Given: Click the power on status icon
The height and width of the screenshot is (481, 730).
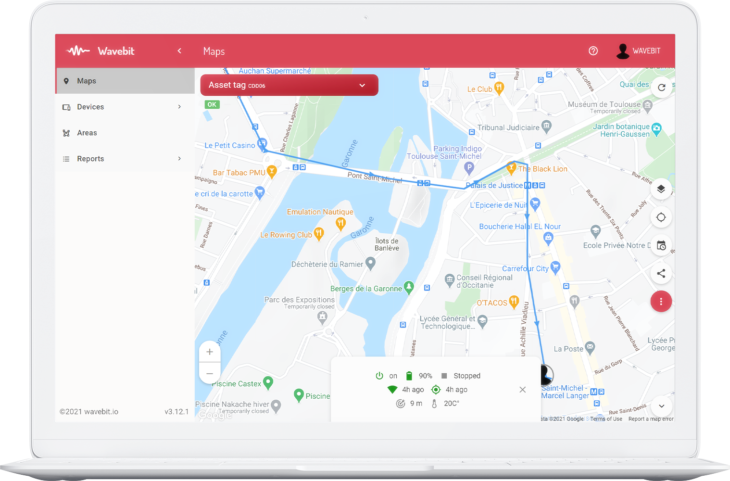Looking at the screenshot, I should (x=379, y=376).
